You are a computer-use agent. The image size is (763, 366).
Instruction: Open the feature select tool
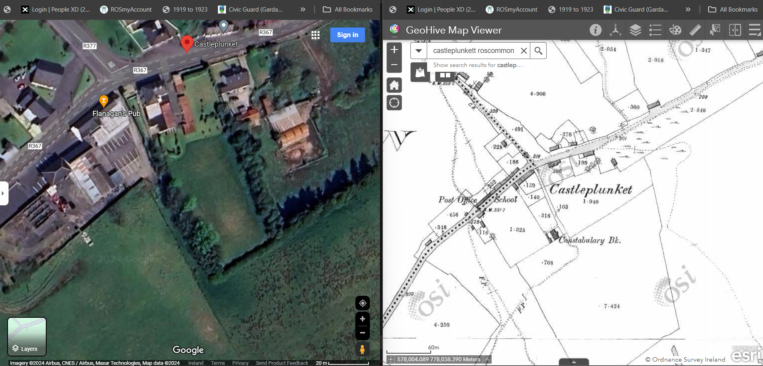(715, 30)
